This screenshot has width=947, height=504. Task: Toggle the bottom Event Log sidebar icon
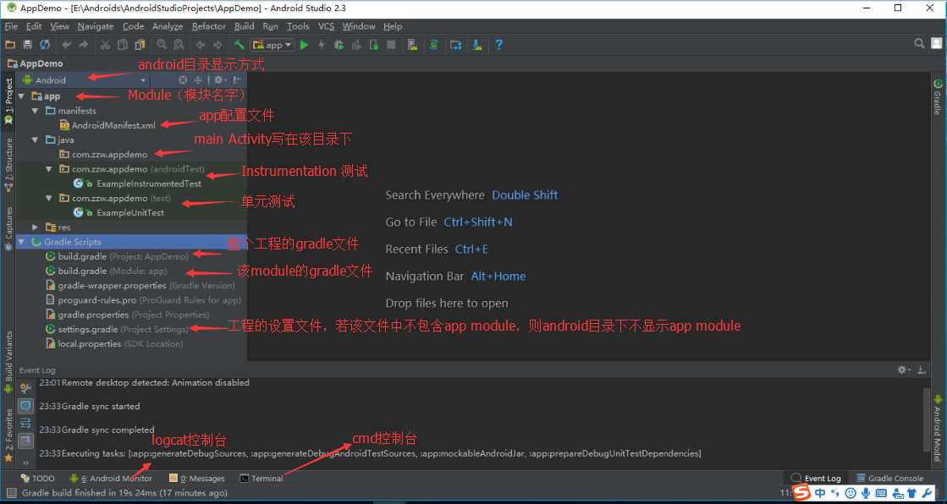(x=25, y=441)
